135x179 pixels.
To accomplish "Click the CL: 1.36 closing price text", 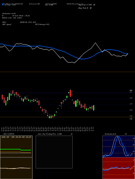I will pyautogui.click(x=49, y=5).
